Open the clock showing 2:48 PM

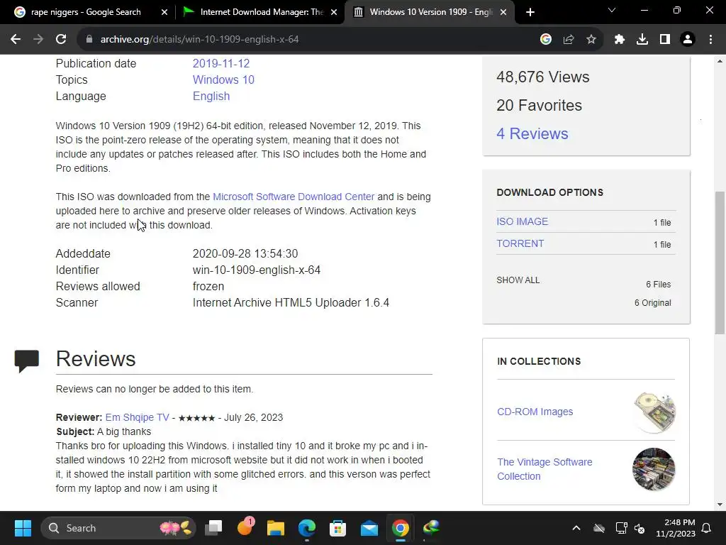(676, 528)
